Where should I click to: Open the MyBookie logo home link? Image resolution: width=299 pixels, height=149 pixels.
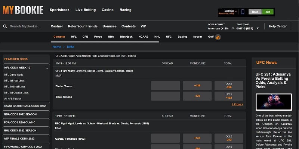[x=23, y=10]
